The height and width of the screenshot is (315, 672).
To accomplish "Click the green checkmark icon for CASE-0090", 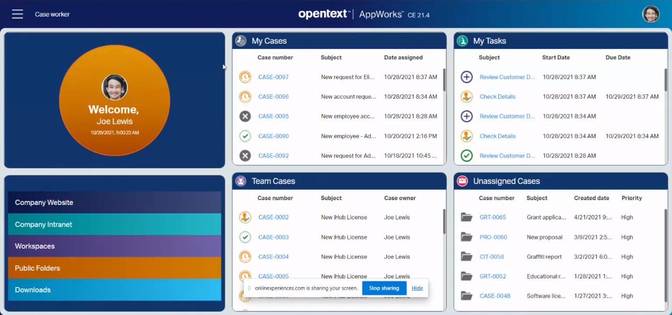I will click(x=245, y=136).
